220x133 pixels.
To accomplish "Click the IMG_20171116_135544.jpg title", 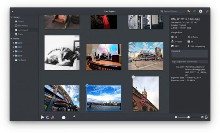I will (x=185, y=19).
